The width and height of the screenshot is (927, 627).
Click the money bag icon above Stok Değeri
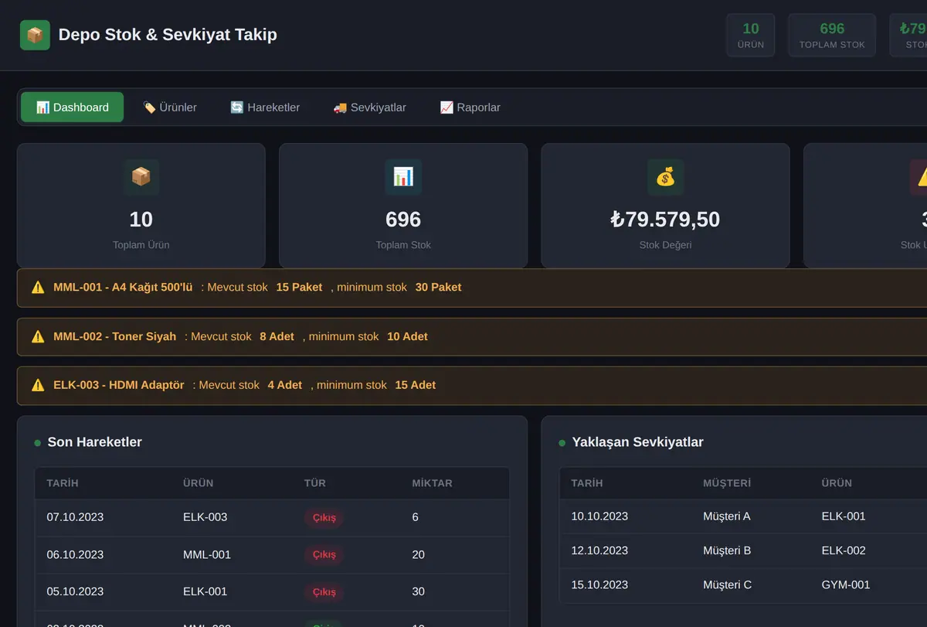[665, 177]
